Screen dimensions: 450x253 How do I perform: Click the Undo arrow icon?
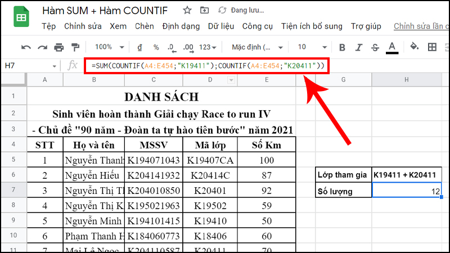[26, 47]
